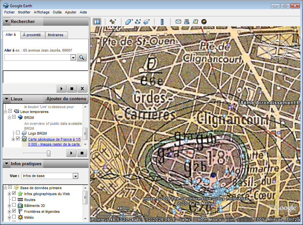303x225 pixels.
Task: Collapse the Rechercher panel
Action: 7,21
